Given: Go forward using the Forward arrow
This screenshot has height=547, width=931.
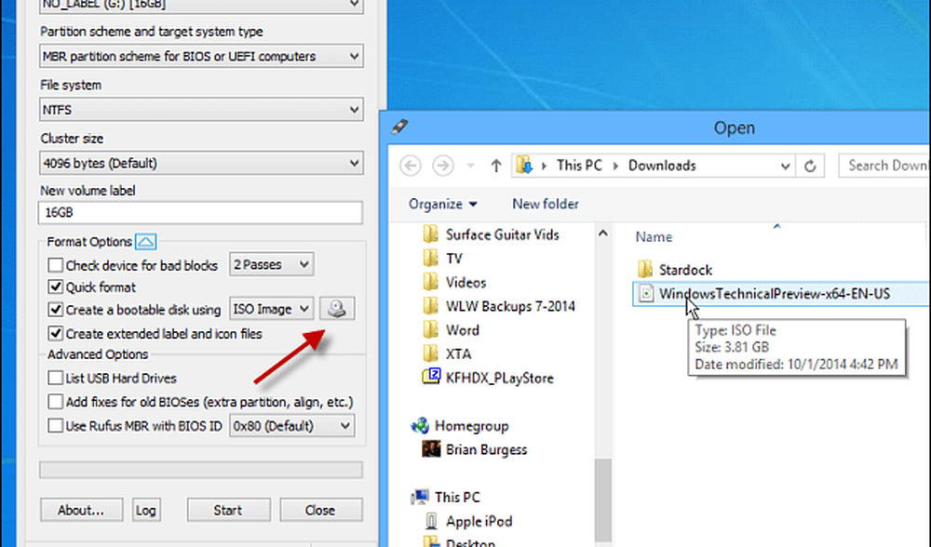Looking at the screenshot, I should (442, 166).
